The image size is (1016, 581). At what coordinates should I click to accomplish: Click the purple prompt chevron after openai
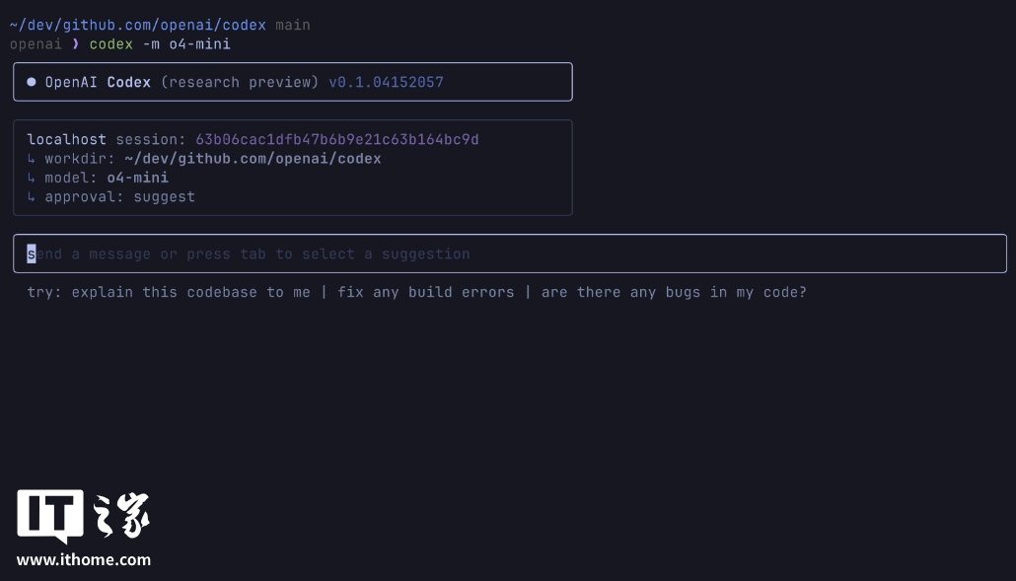[76, 44]
